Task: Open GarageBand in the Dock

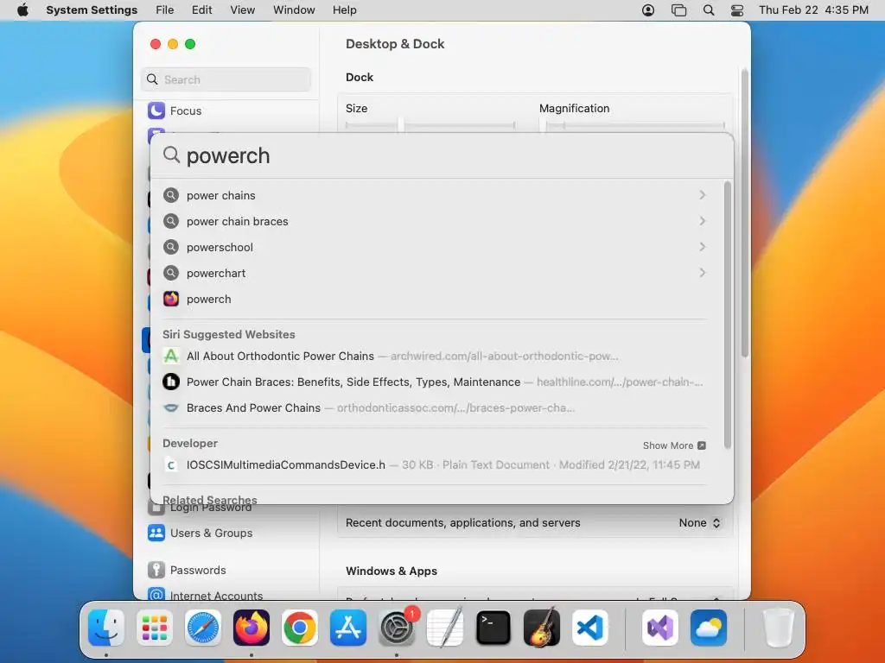Action: pos(542,628)
